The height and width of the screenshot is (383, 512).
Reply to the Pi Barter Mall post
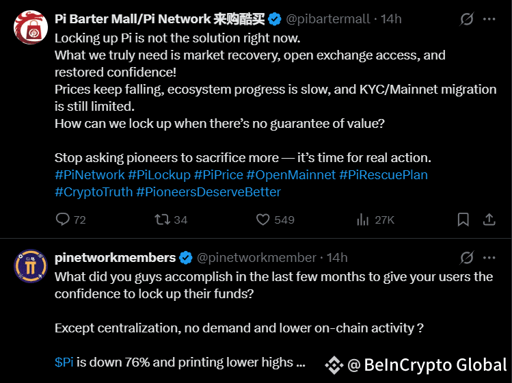(x=63, y=220)
